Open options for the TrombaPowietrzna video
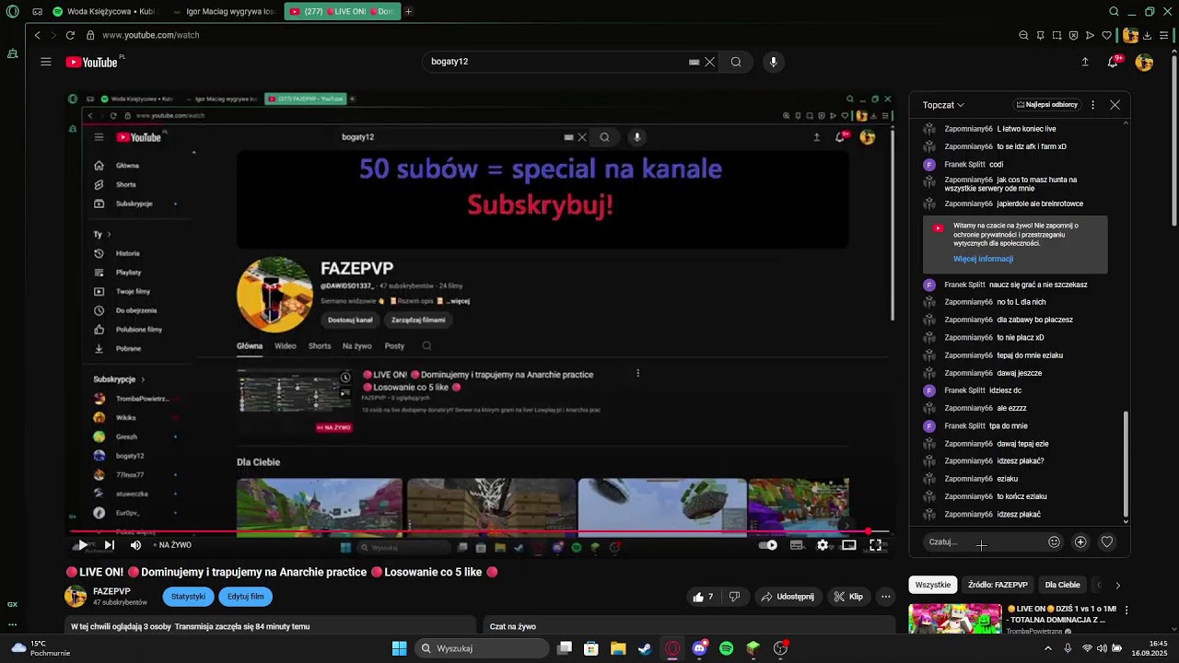The width and height of the screenshot is (1179, 663). point(1126,611)
